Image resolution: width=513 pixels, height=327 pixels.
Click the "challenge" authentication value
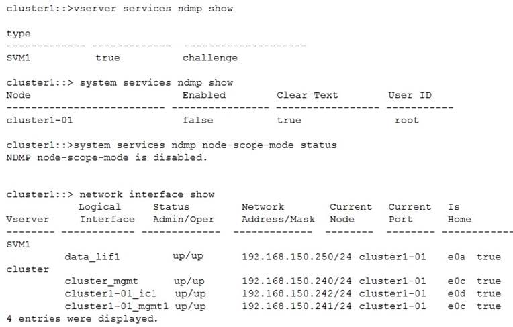[x=209, y=58]
